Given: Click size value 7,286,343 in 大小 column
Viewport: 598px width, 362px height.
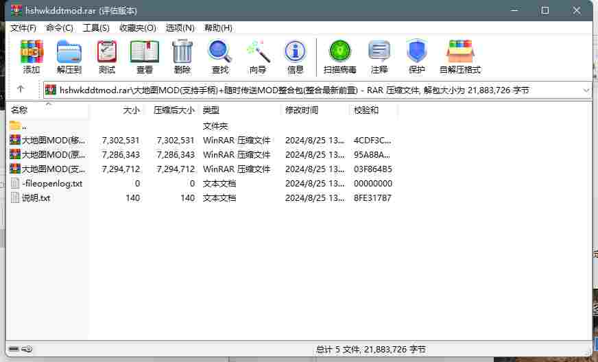Looking at the screenshot, I should pos(121,155).
